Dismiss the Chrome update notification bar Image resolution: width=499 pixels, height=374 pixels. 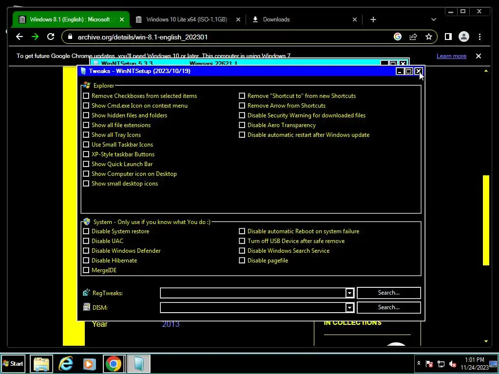(479, 56)
